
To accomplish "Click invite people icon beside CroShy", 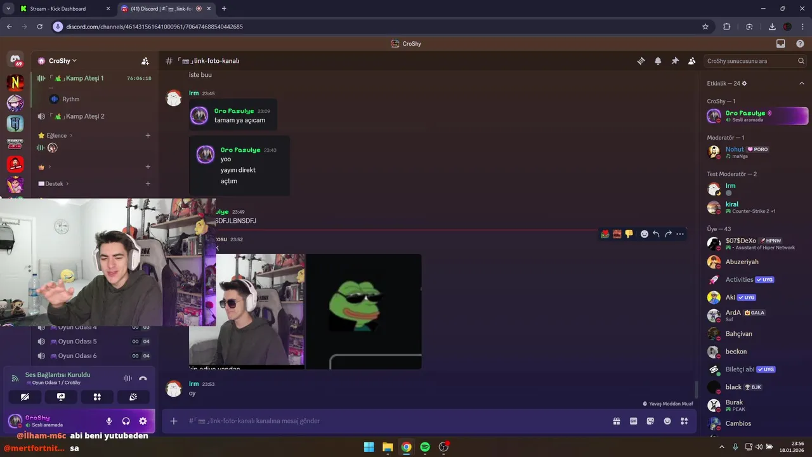I will pyautogui.click(x=145, y=61).
